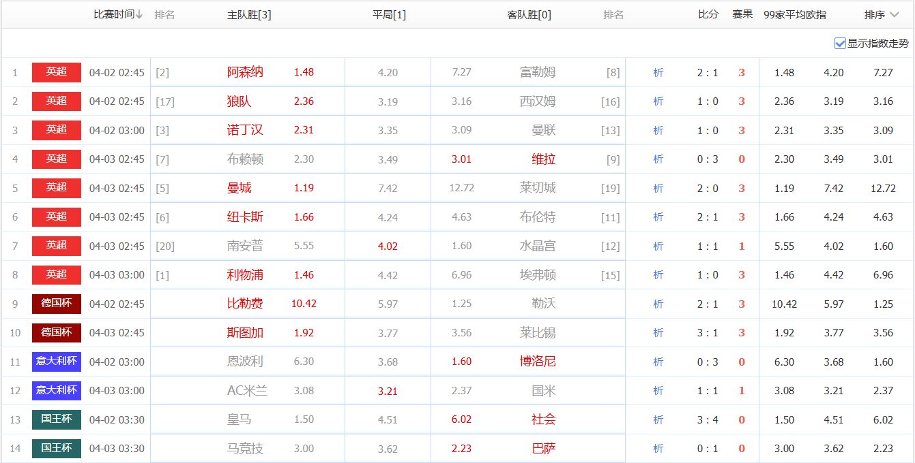Viewport: 915px width, 463px height.
Task: Click 析 icon in the 利物浦 row
Action: [x=658, y=275]
